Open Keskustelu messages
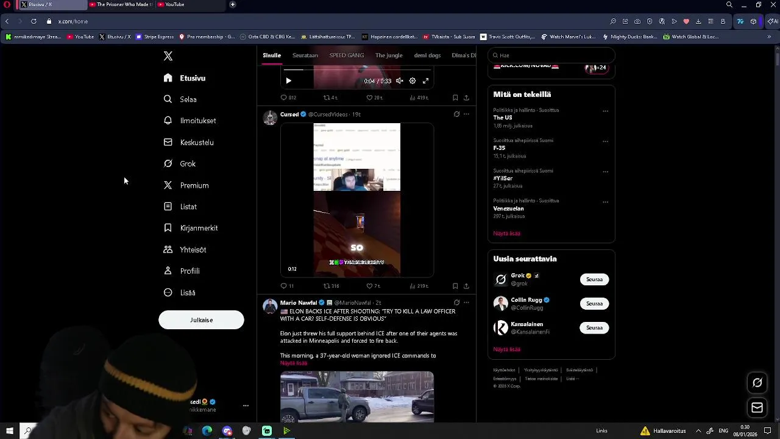Image resolution: width=780 pixels, height=439 pixels. [188, 142]
